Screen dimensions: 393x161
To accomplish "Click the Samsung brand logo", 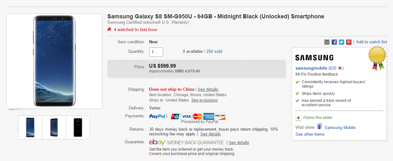I will point(314,58).
